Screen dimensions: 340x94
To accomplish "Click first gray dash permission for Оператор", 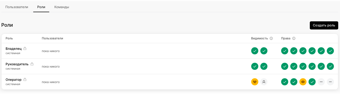I will pos(321,82).
